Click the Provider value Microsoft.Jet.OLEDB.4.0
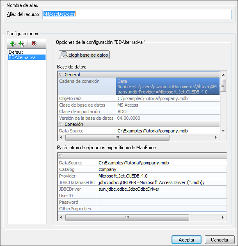 click(123, 176)
